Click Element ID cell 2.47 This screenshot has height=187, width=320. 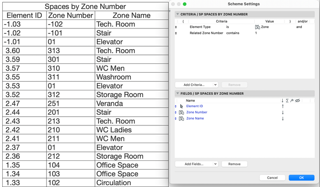point(24,104)
